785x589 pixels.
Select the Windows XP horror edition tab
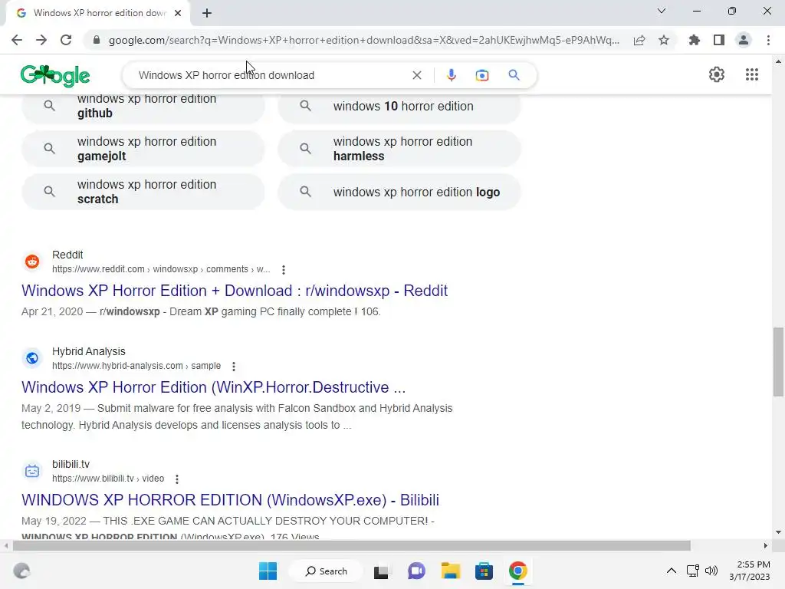pos(99,13)
